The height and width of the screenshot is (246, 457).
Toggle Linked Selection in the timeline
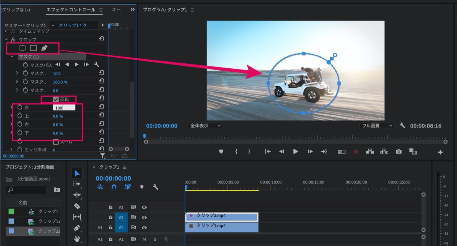click(x=128, y=187)
